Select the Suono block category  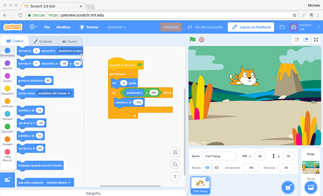[x=8, y=78]
